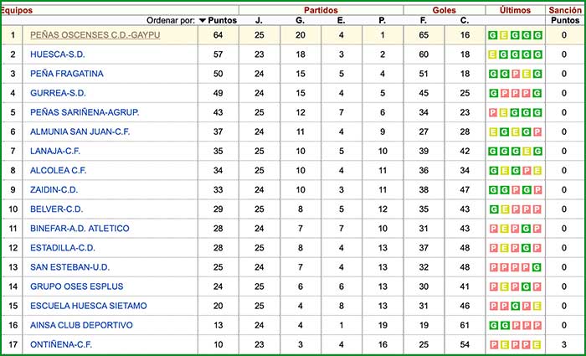586x356 pixels.
Task: Open the 'Ordenar por' sort arrow beside Puntos
Action: pos(203,20)
